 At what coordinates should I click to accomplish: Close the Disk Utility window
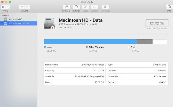pyautogui.click(x=2, y=2)
